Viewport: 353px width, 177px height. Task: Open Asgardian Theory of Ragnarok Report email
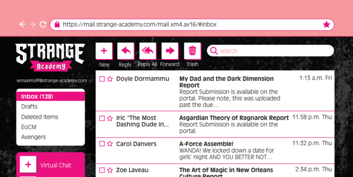(234, 118)
